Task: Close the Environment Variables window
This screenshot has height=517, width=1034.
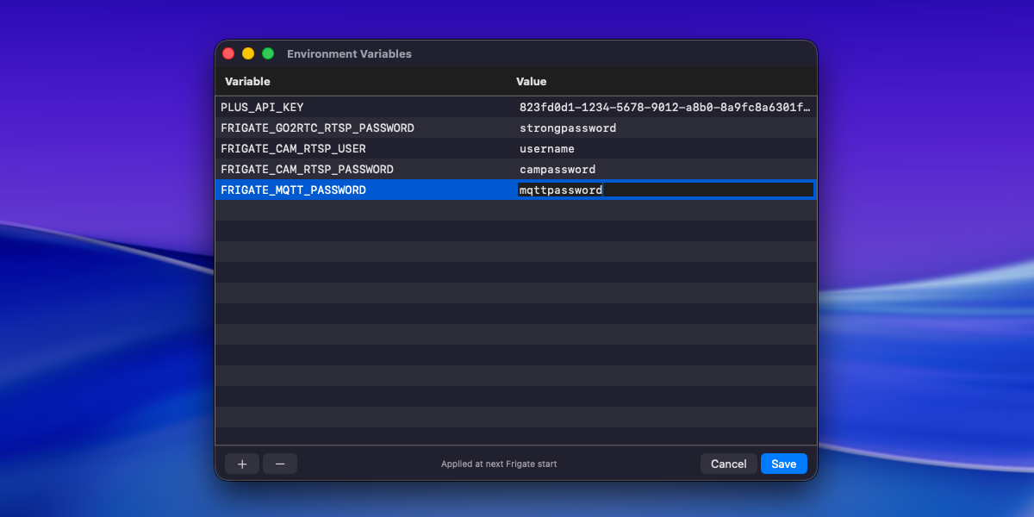Action: (x=228, y=53)
